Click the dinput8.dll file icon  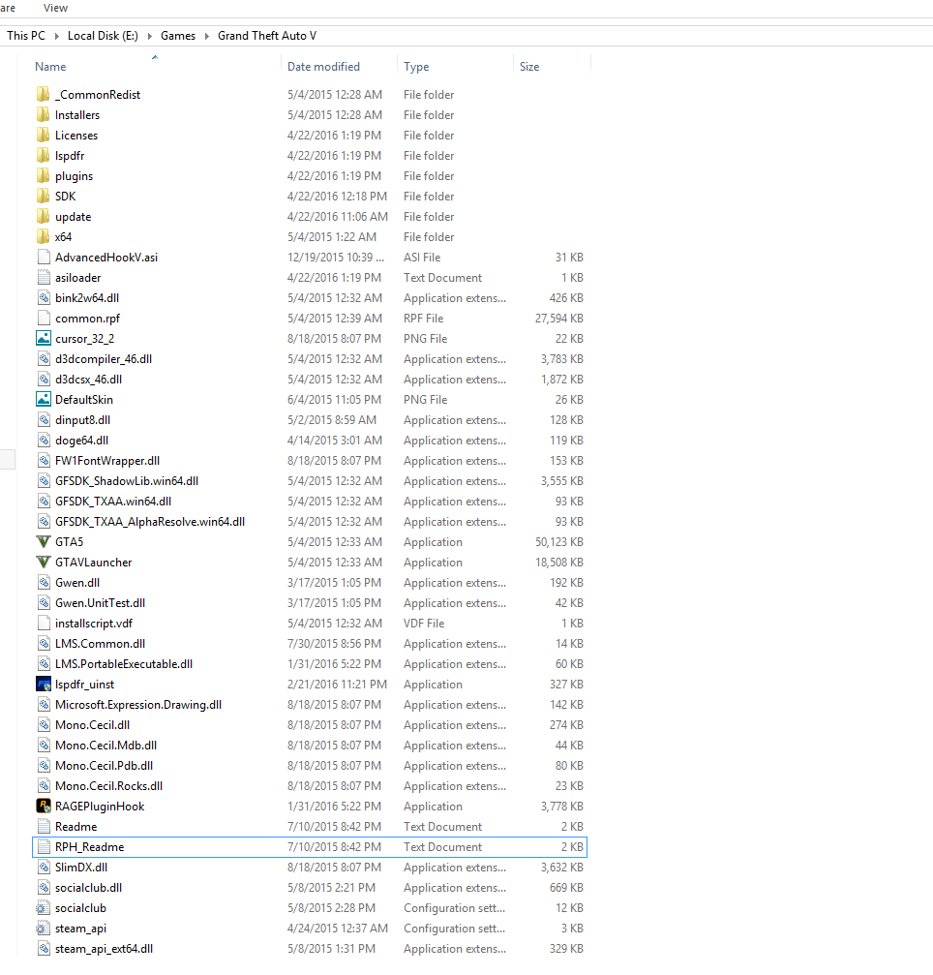pyautogui.click(x=44, y=419)
